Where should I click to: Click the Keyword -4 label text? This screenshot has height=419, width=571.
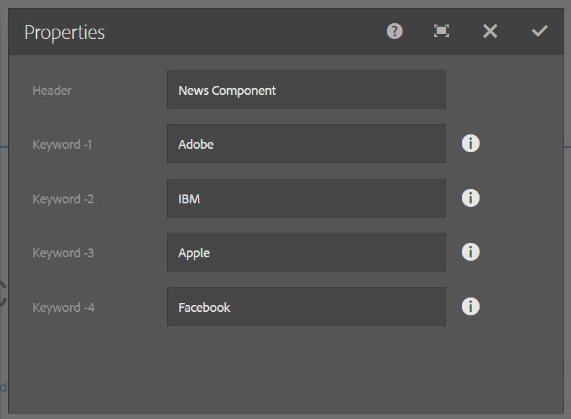[63, 308]
